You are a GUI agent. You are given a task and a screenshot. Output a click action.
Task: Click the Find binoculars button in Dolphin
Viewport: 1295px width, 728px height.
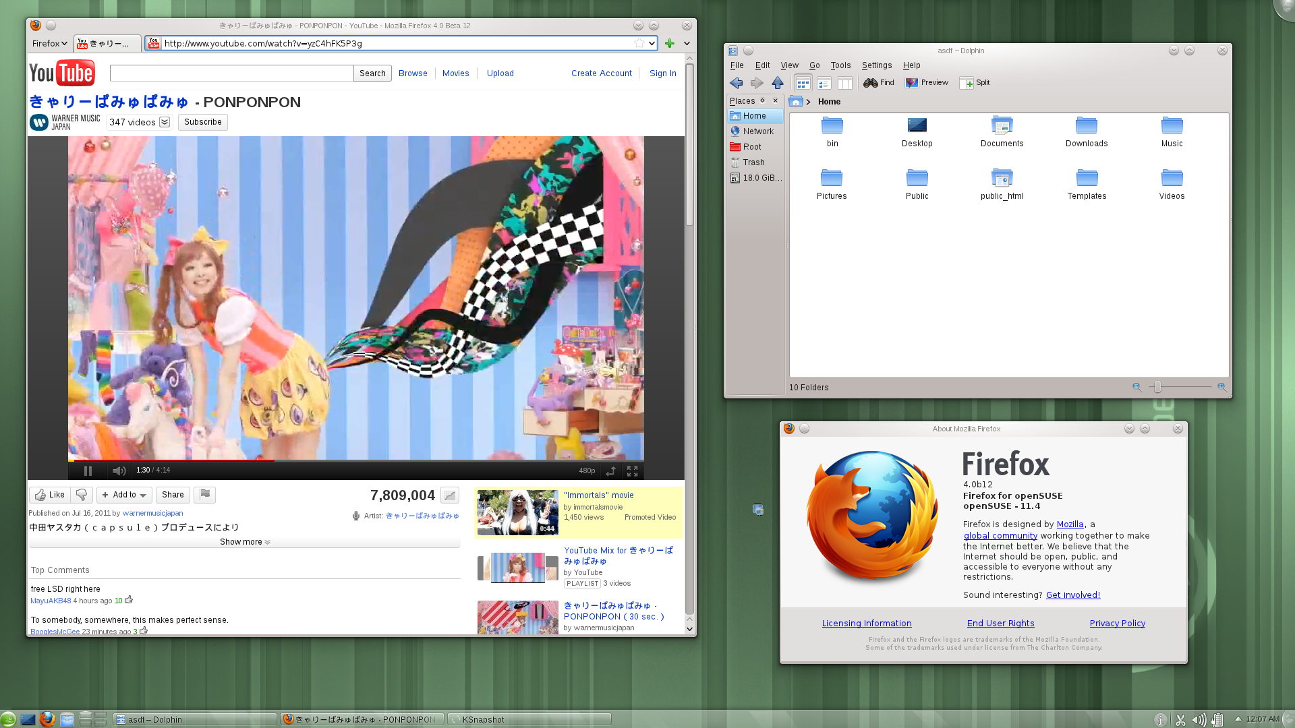tap(879, 83)
